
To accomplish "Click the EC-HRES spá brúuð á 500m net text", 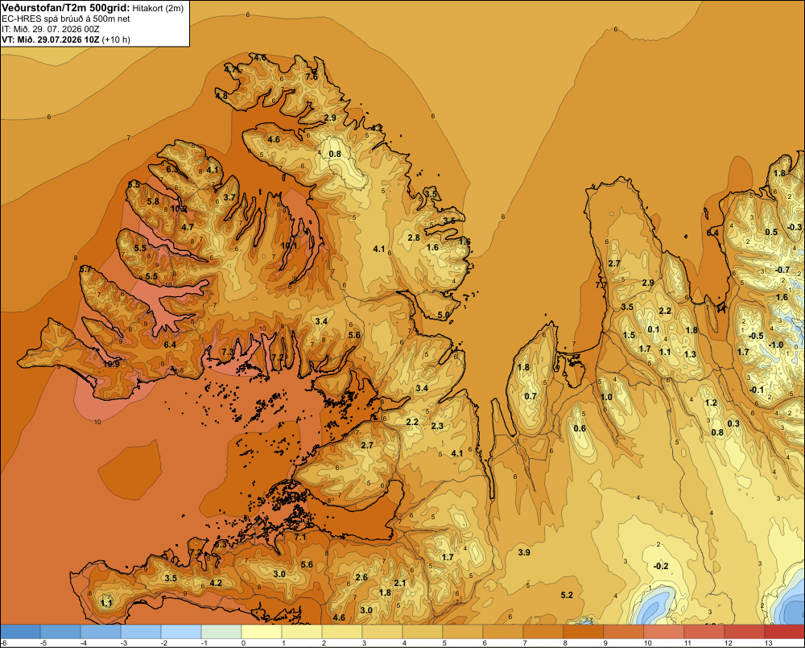I will coord(66,19).
